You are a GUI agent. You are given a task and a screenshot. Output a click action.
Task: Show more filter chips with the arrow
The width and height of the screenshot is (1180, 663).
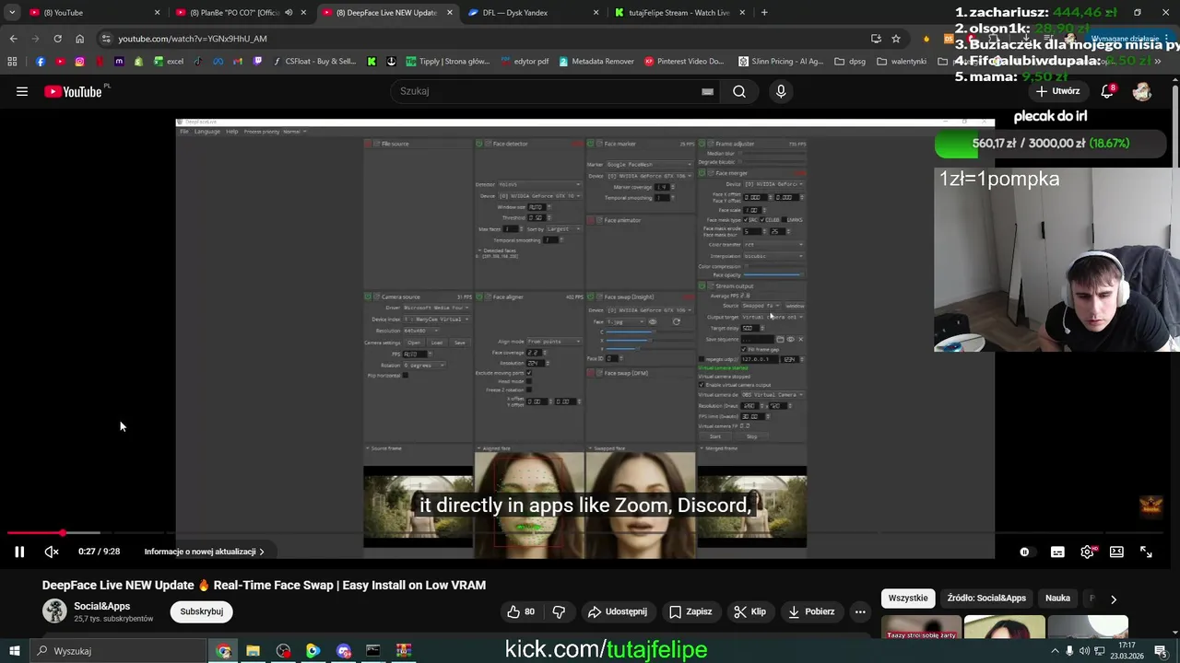click(x=1114, y=599)
